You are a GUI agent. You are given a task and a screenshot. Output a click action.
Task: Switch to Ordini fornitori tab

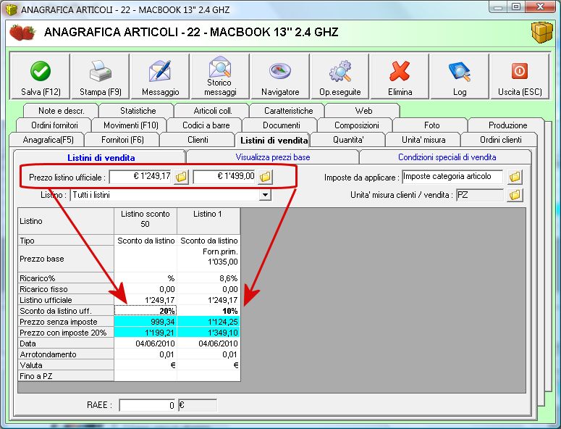pyautogui.click(x=54, y=125)
